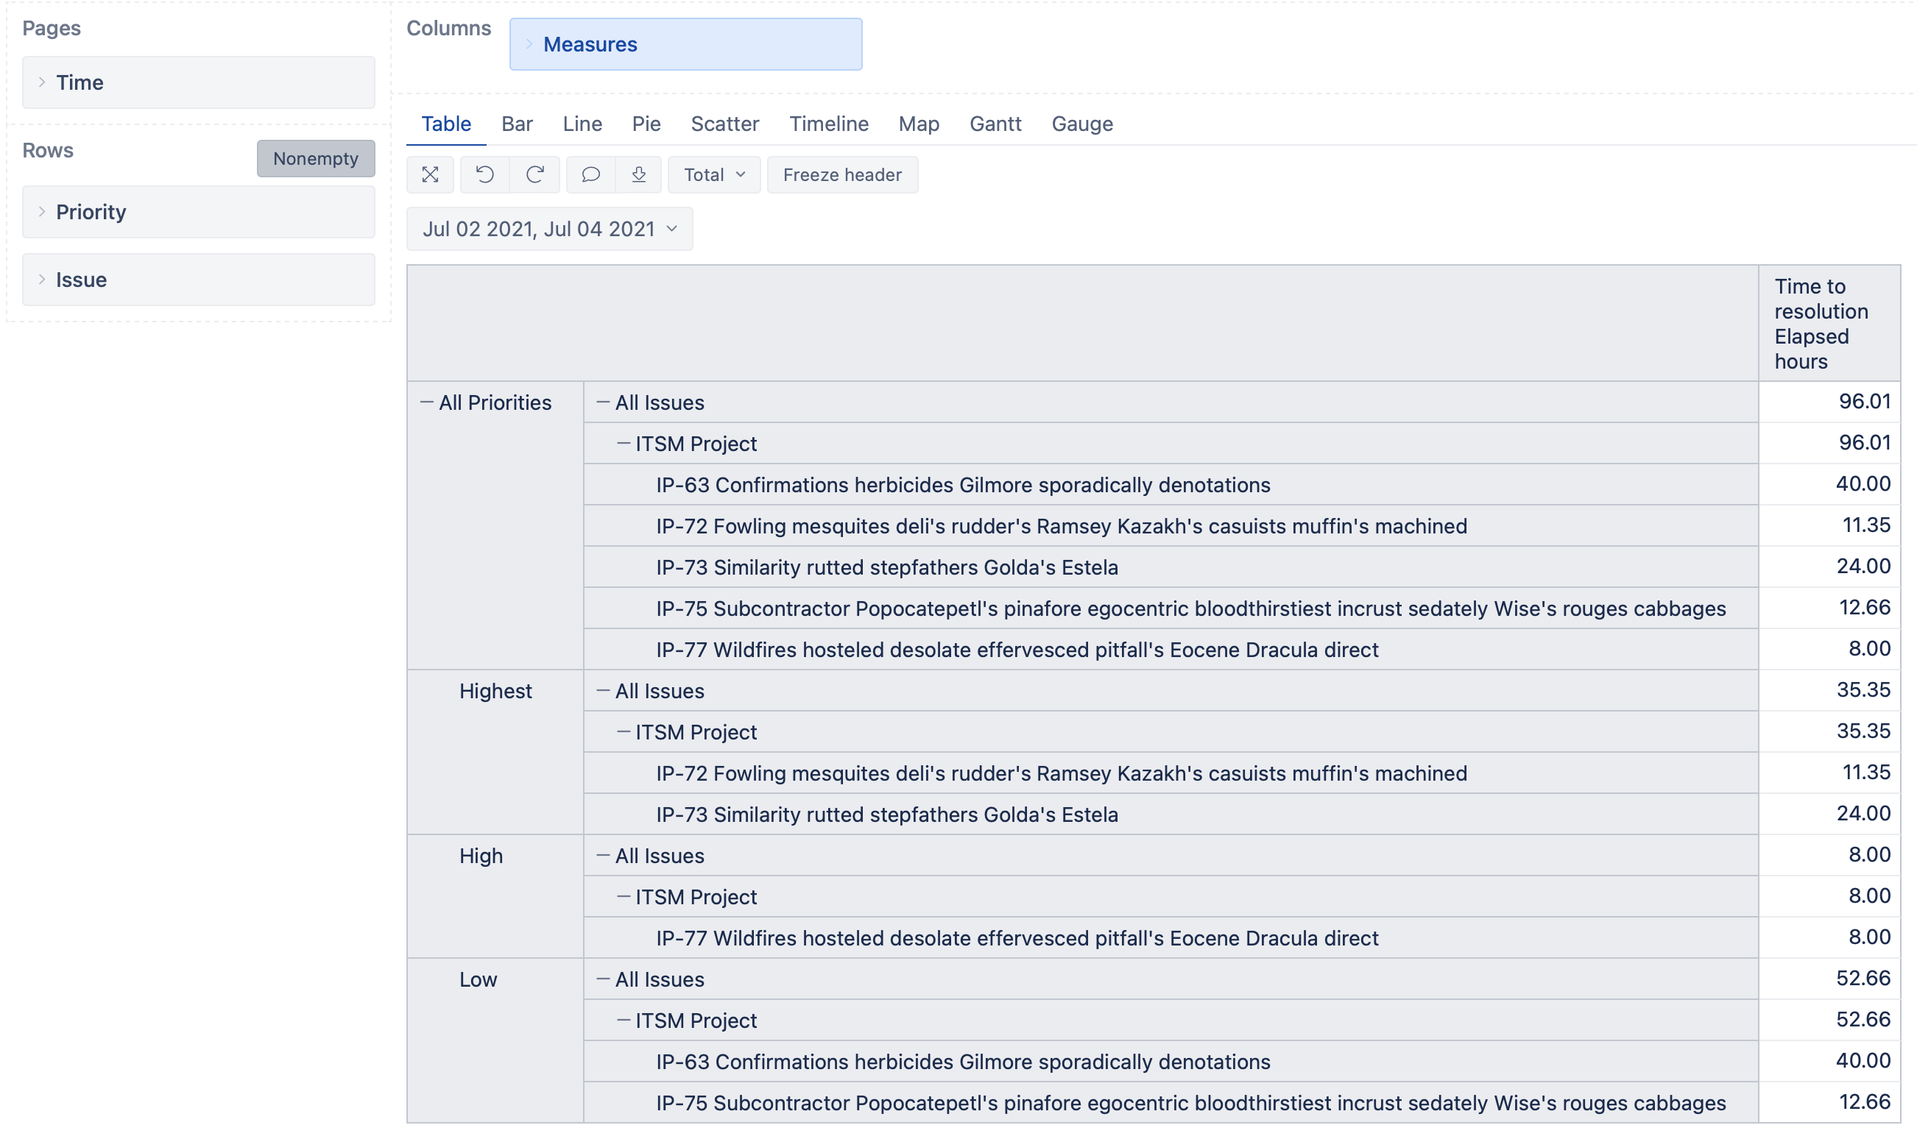Collapse All Issues in Low row
The width and height of the screenshot is (1917, 1139).
pos(604,979)
